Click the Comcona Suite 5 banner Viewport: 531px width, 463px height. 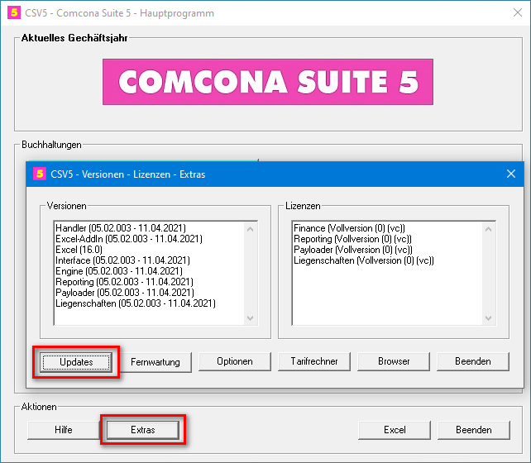pyautogui.click(x=268, y=82)
